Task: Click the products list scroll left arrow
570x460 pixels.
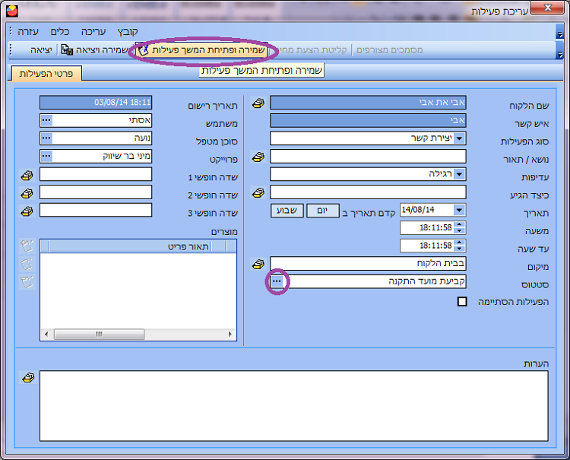Action: tap(46, 335)
